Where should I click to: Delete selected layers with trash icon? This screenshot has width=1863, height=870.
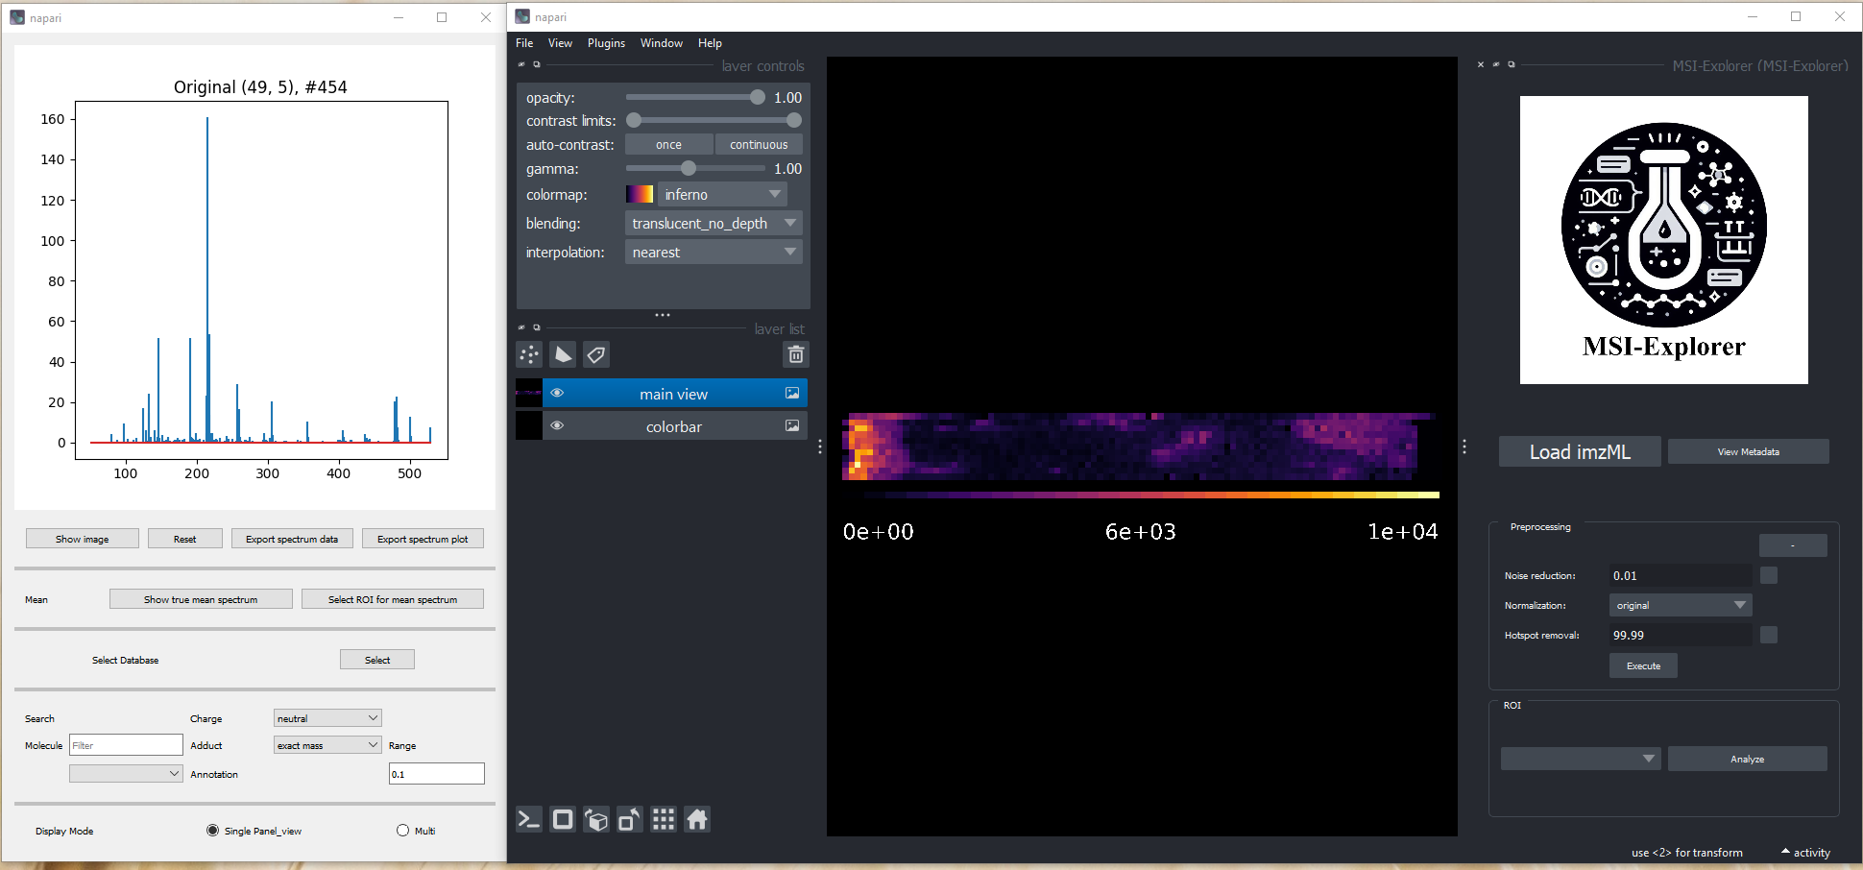click(x=796, y=355)
